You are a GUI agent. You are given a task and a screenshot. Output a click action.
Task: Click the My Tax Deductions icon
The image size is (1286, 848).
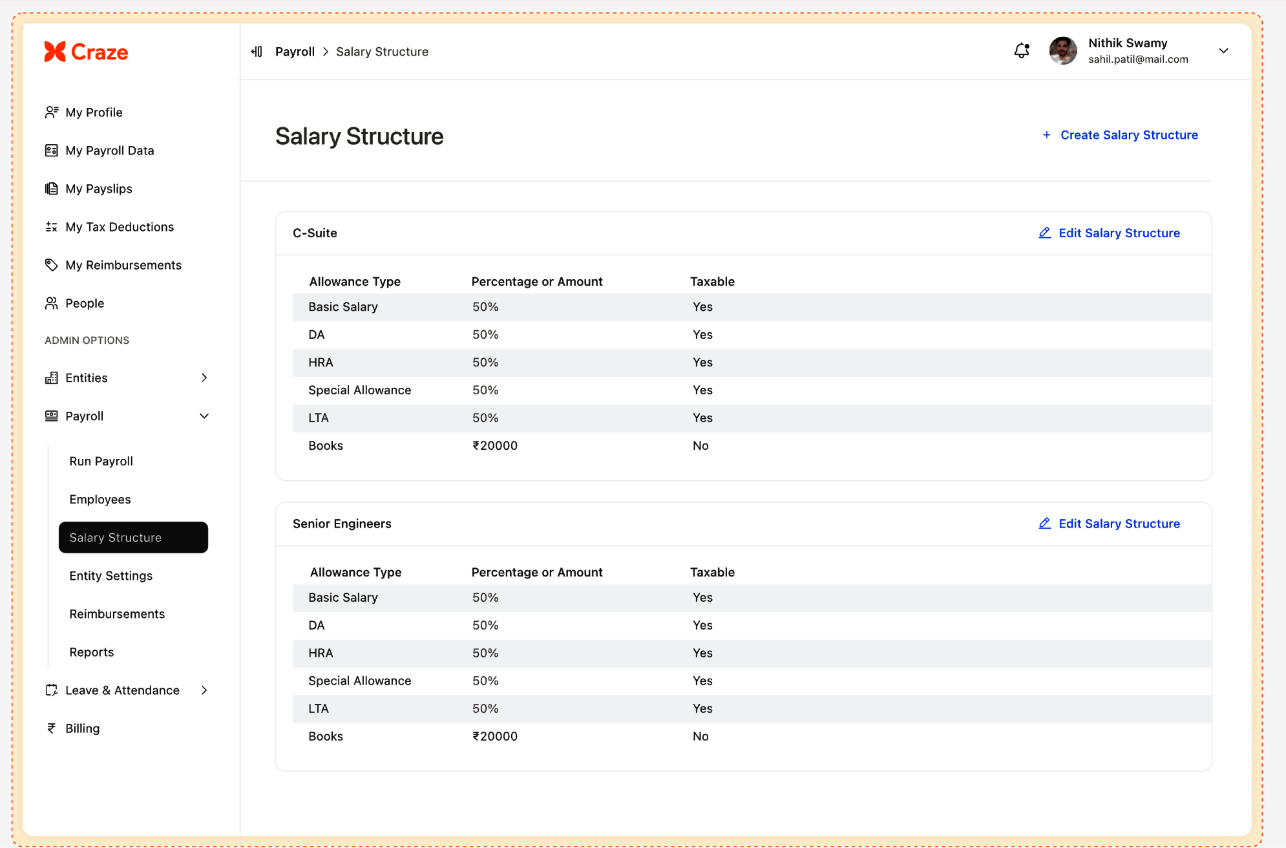52,226
